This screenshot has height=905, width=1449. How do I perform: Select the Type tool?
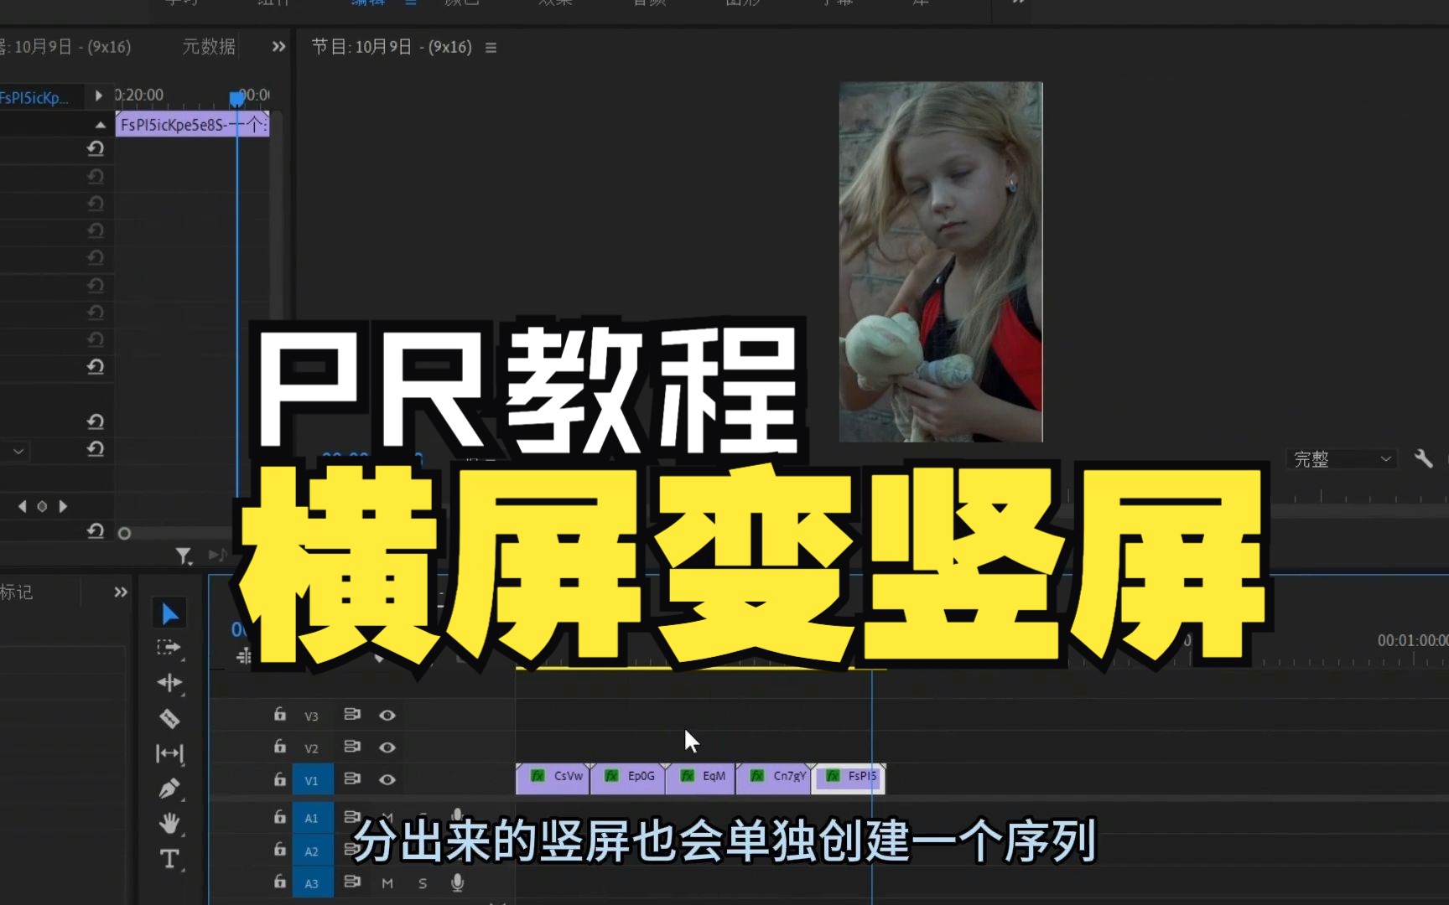169,859
